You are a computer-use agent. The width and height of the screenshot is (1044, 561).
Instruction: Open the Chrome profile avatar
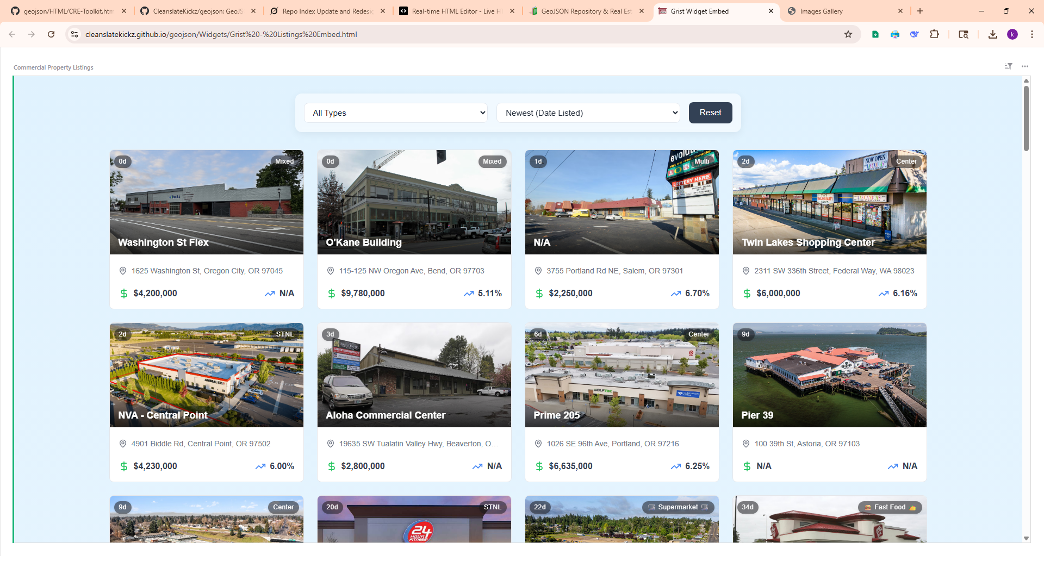(1012, 34)
